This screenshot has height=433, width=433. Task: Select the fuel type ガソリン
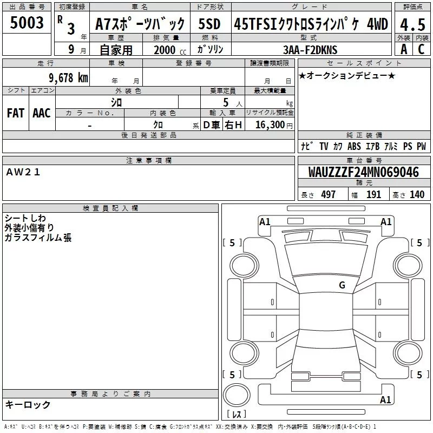pyautogui.click(x=210, y=49)
